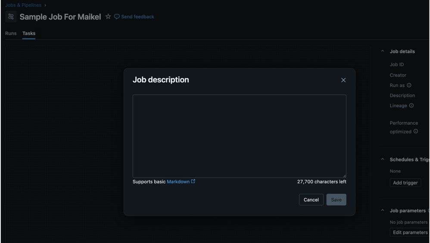430x243 pixels.
Task: Collapse the Job details section
Action: [383, 51]
